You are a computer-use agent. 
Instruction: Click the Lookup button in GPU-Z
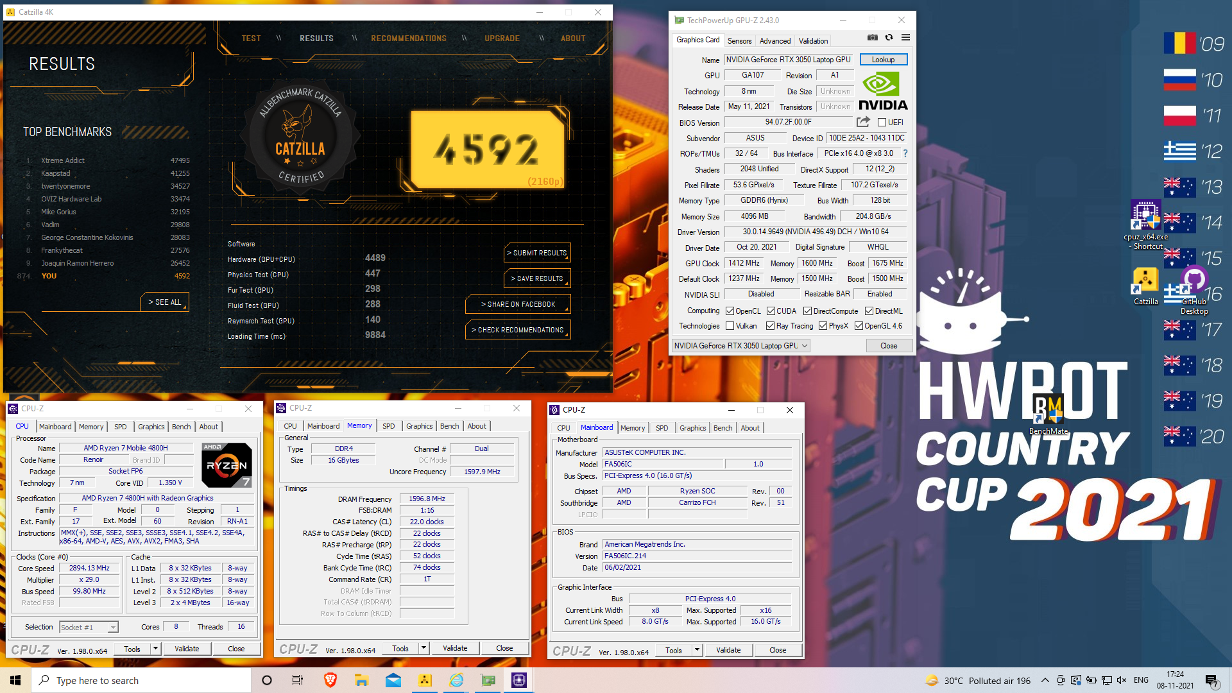click(x=883, y=59)
